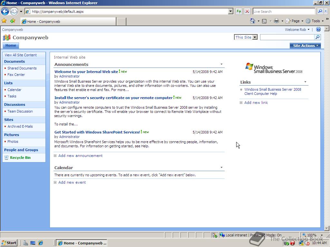The width and height of the screenshot is (330, 247).
Task: Click the Print toolbar icon
Action: [x=276, y=21]
